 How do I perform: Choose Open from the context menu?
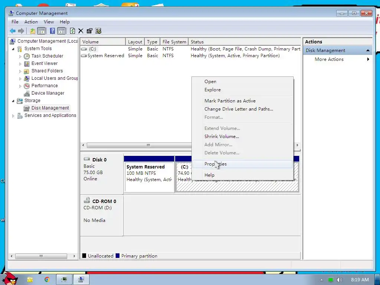[x=242, y=82]
